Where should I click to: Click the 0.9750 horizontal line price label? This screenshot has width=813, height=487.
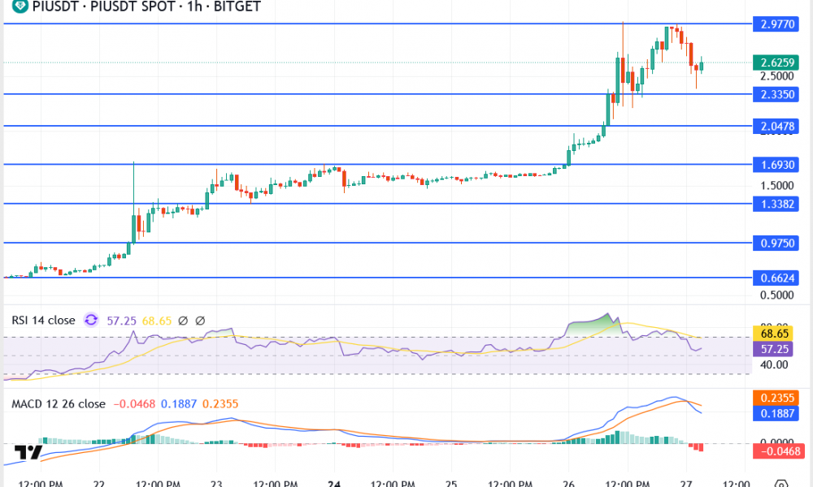(776, 243)
